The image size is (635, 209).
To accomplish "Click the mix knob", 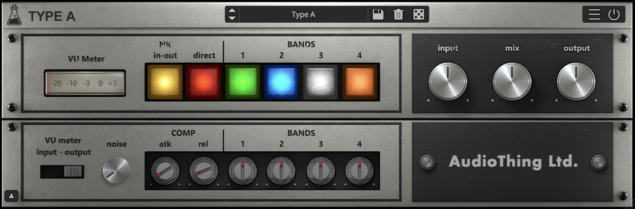I will tap(512, 81).
